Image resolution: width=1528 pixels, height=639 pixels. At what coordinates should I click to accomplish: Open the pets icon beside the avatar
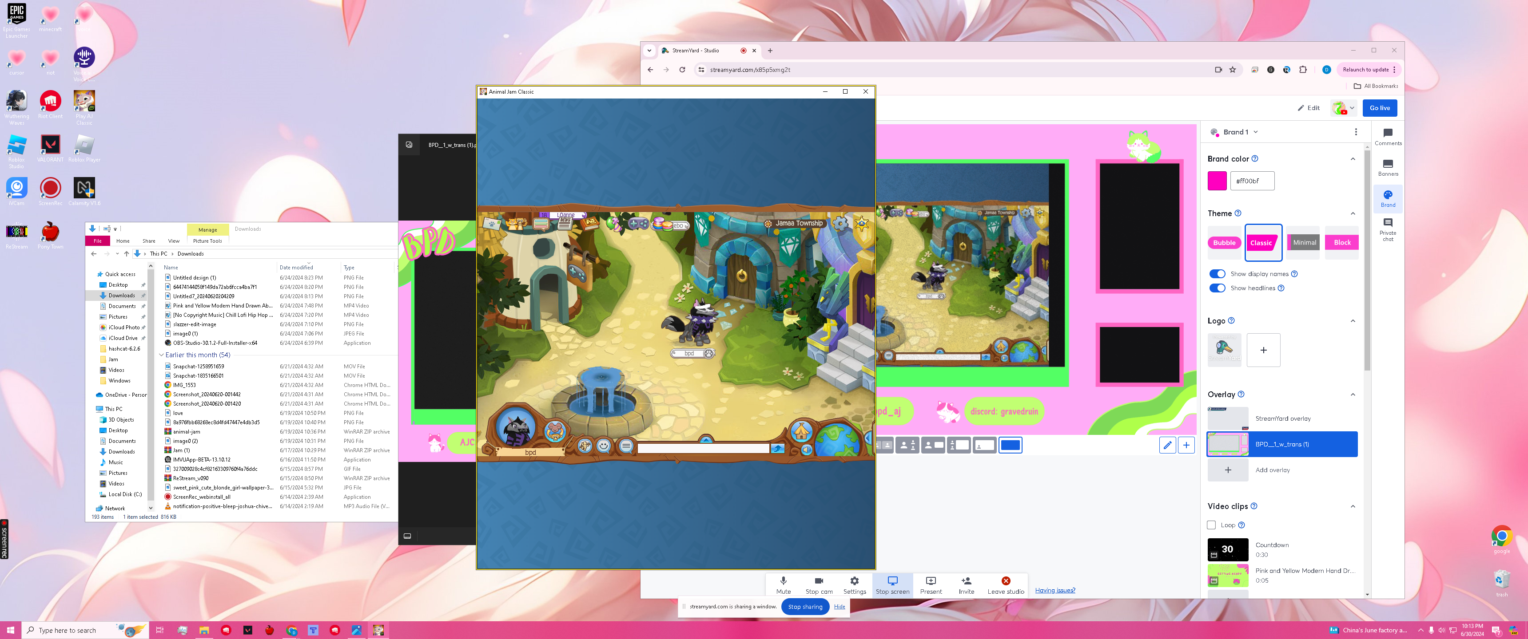click(555, 431)
